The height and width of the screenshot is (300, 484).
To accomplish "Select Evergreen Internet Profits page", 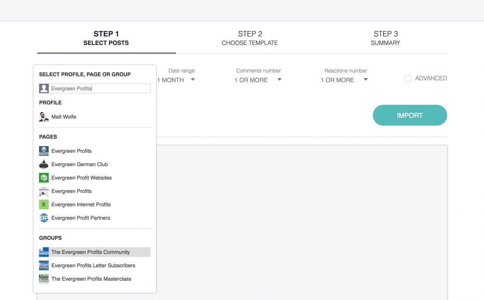I will (x=95, y=205).
